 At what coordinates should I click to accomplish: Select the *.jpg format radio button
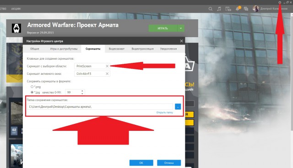pyautogui.click(x=32, y=92)
